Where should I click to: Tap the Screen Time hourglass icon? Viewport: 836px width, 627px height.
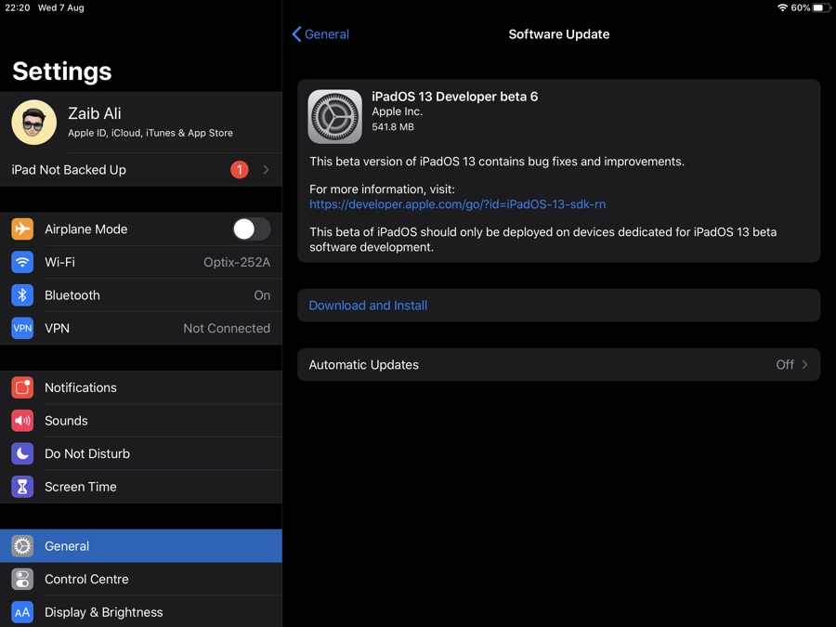point(22,487)
